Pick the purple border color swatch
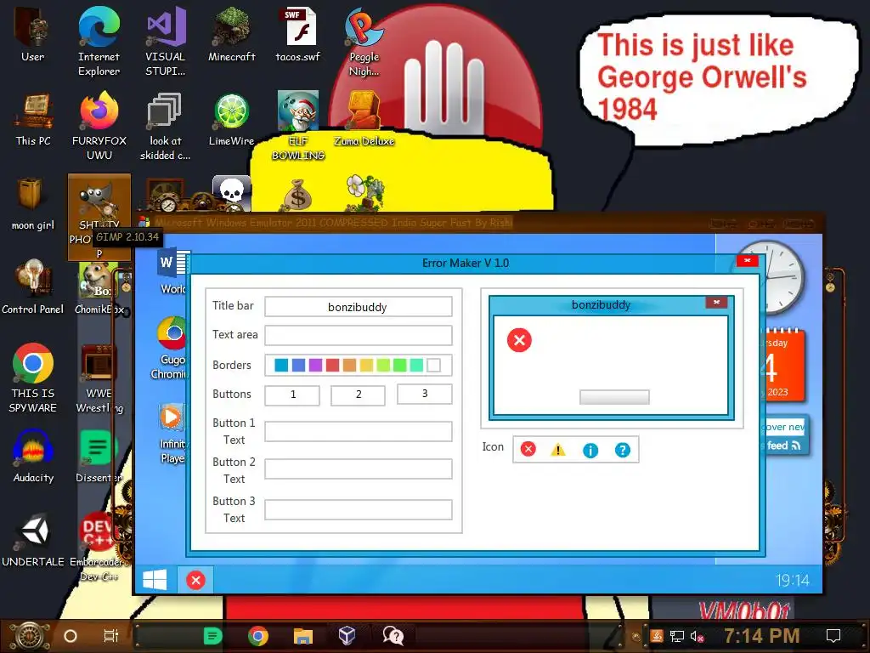 [x=315, y=365]
